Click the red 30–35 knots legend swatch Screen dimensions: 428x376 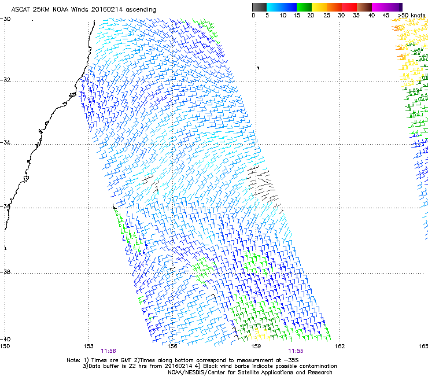click(349, 7)
